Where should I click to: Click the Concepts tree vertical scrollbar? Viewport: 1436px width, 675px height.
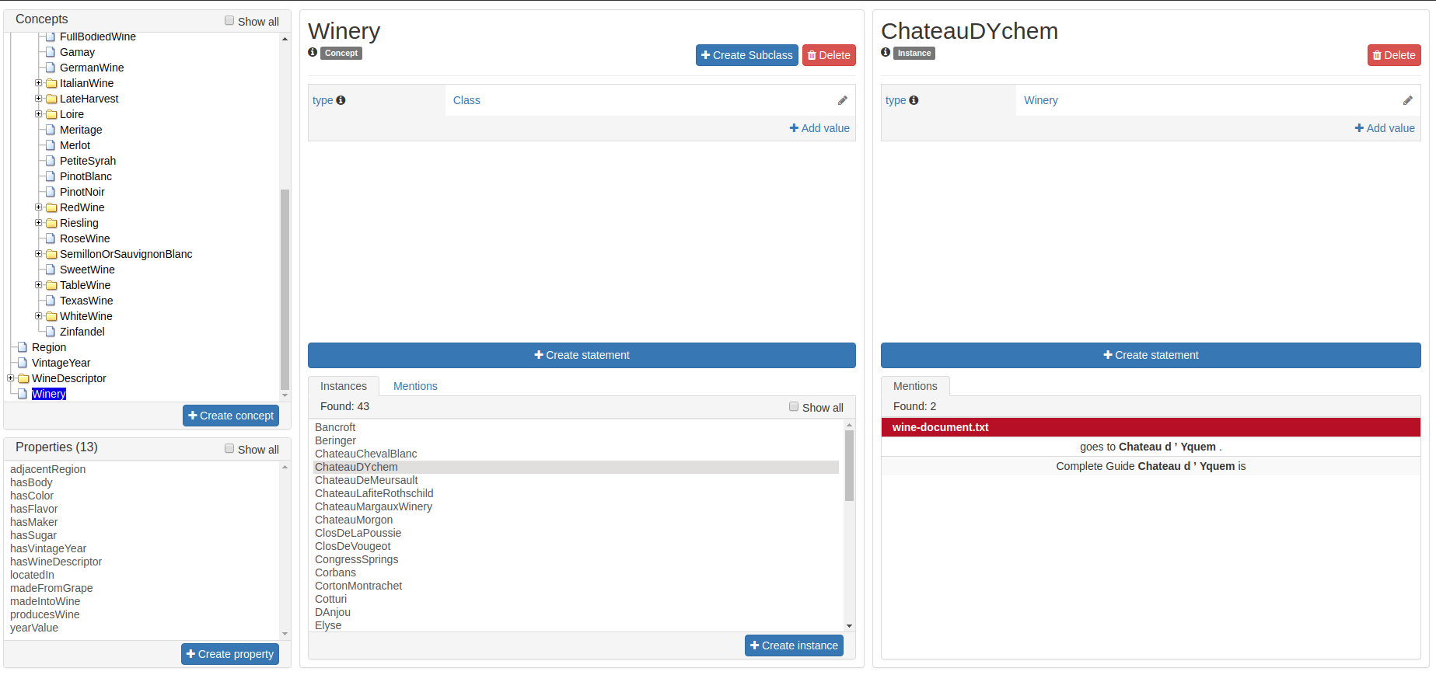(285, 287)
